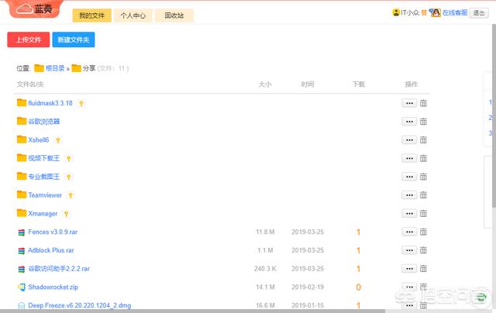Image resolution: width=496 pixels, height=313 pixels.
Task: Open the 专业截图王 folder
Action: click(44, 177)
